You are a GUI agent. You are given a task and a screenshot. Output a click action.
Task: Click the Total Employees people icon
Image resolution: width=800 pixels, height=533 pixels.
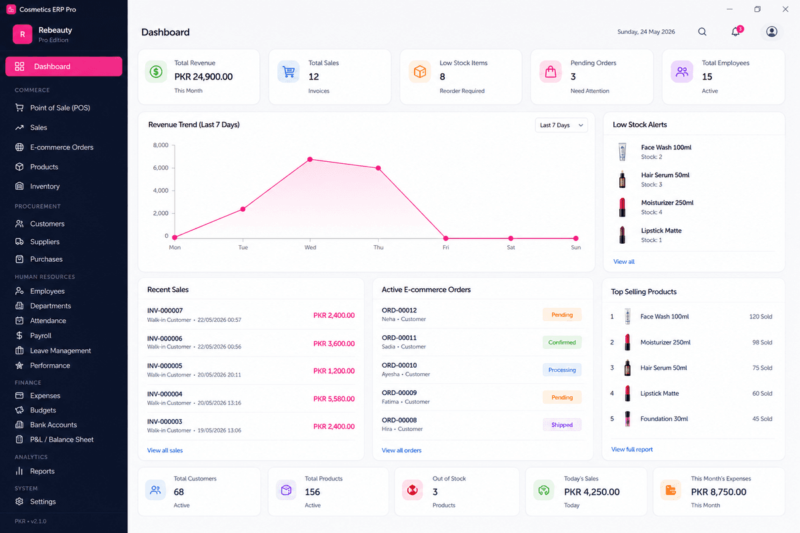[x=682, y=72]
